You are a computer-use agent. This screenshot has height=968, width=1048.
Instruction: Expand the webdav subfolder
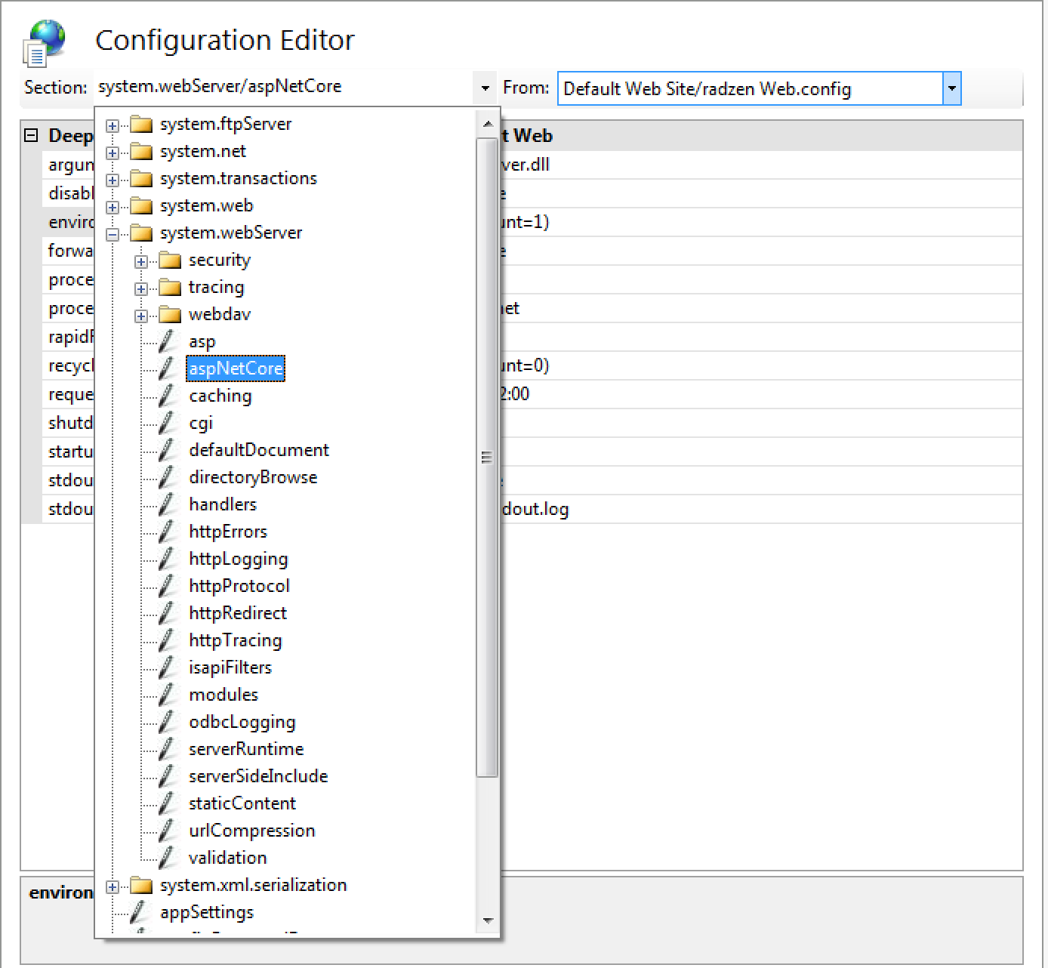pyautogui.click(x=141, y=316)
